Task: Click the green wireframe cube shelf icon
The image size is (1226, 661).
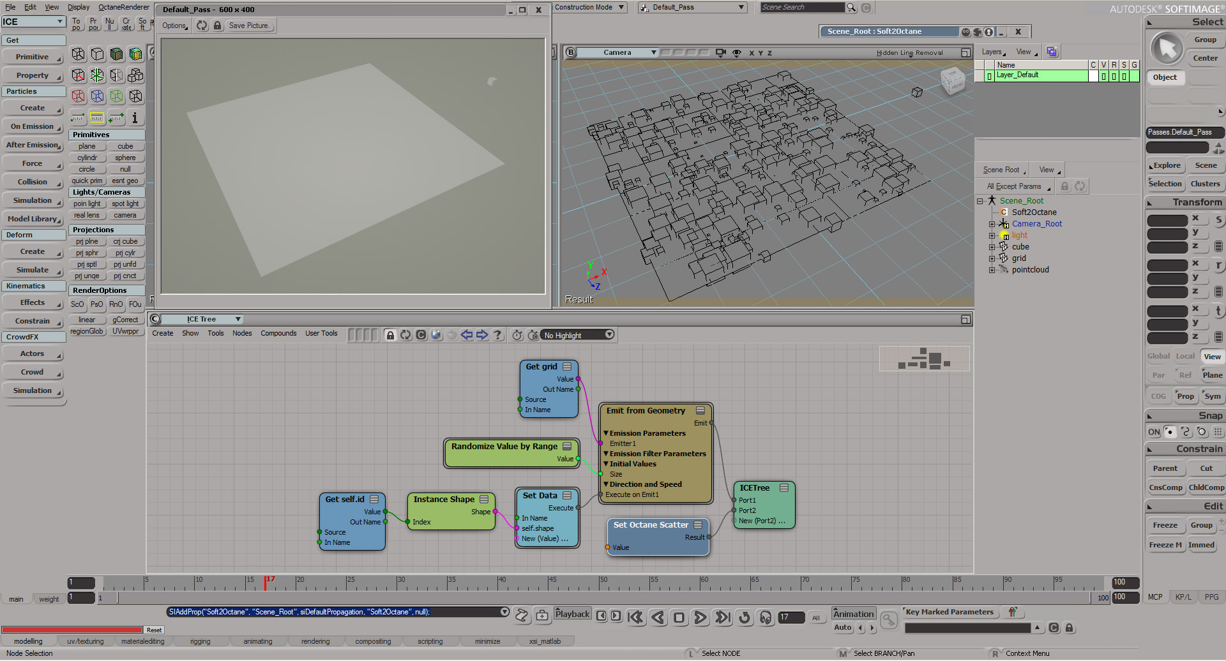Action: pos(116,96)
